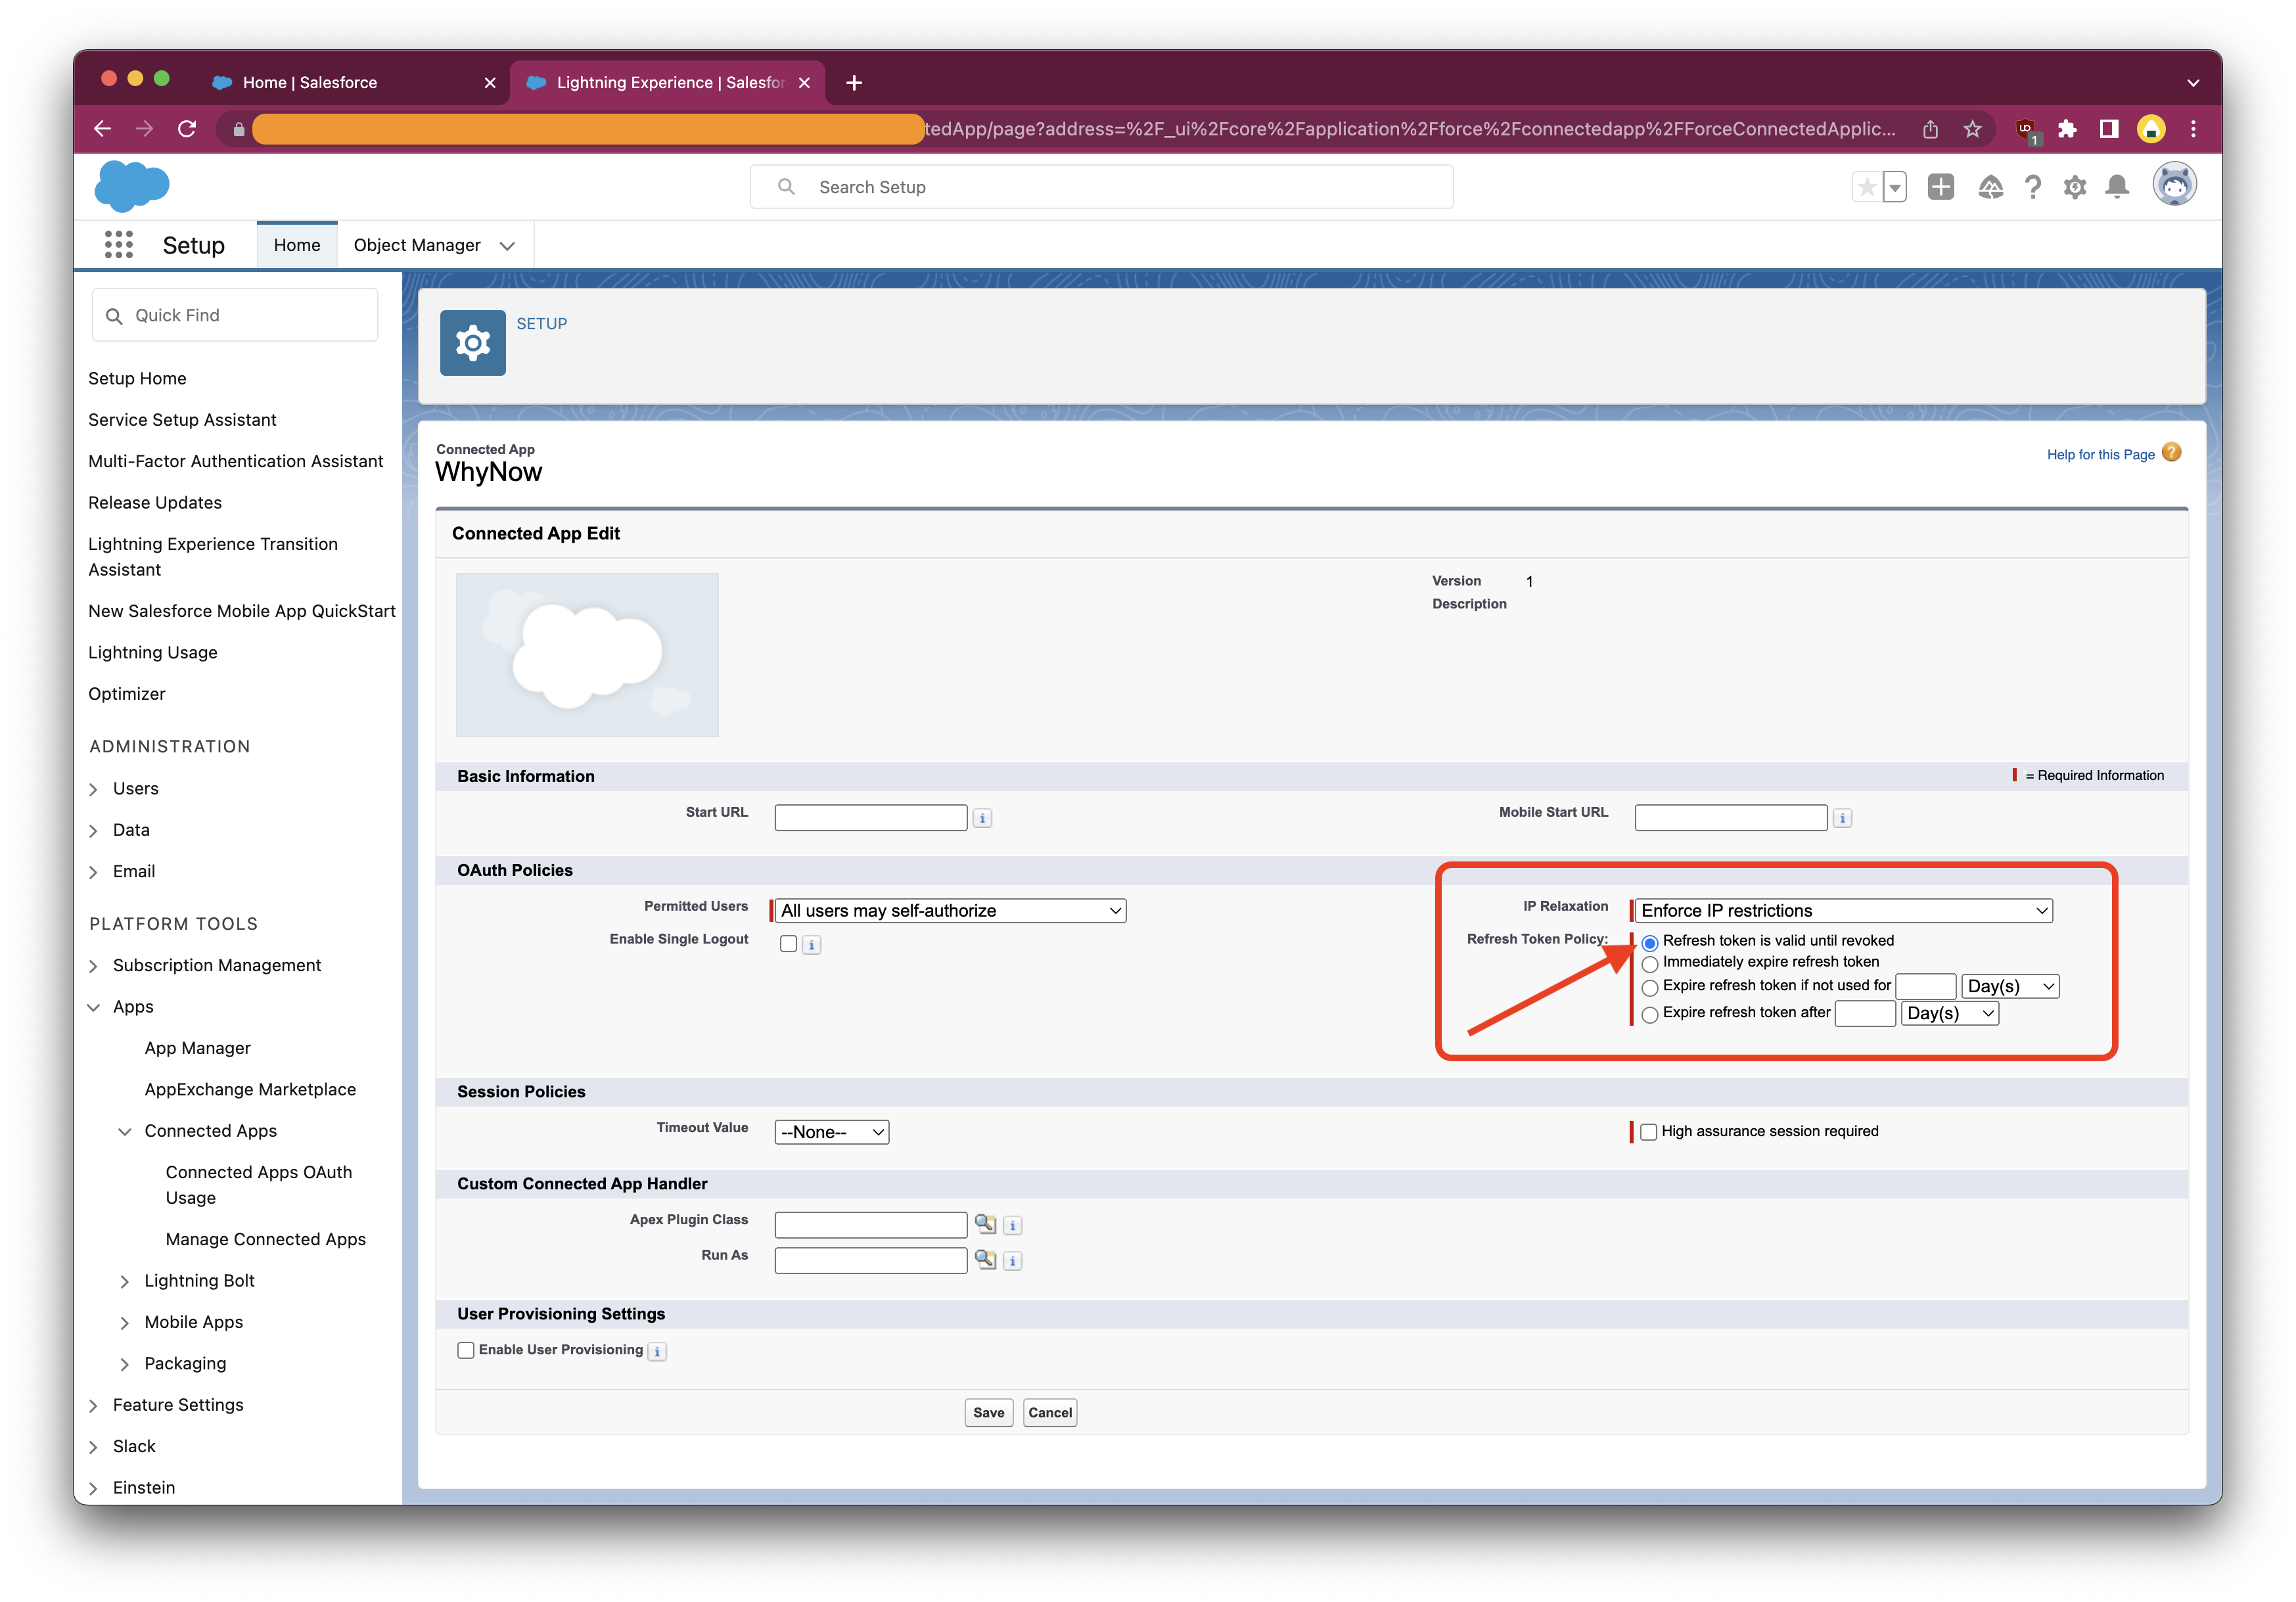Open the Run As lookup icon

986,1260
